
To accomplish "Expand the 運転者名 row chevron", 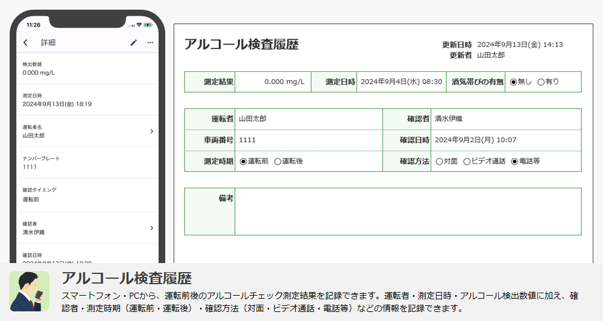I will (151, 131).
